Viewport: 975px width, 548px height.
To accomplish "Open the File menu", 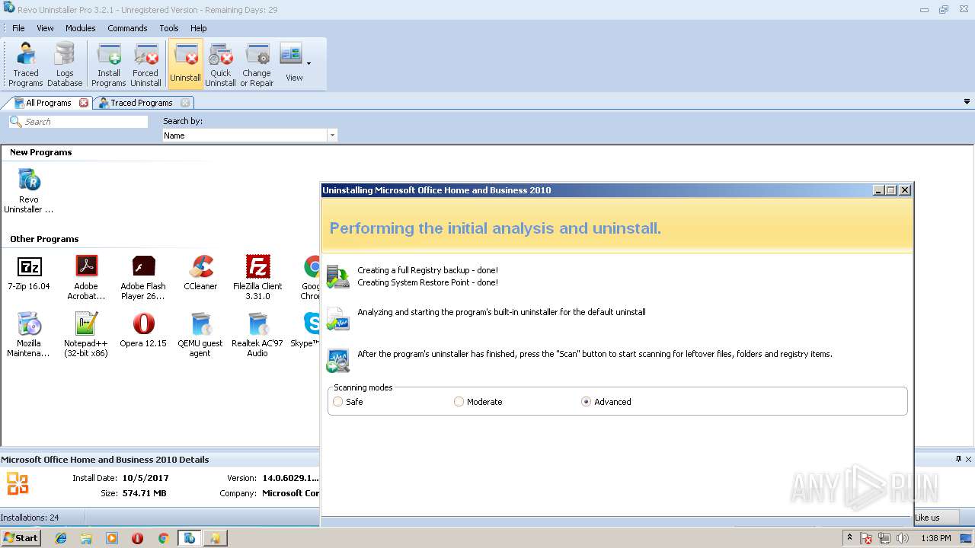I will tap(18, 28).
